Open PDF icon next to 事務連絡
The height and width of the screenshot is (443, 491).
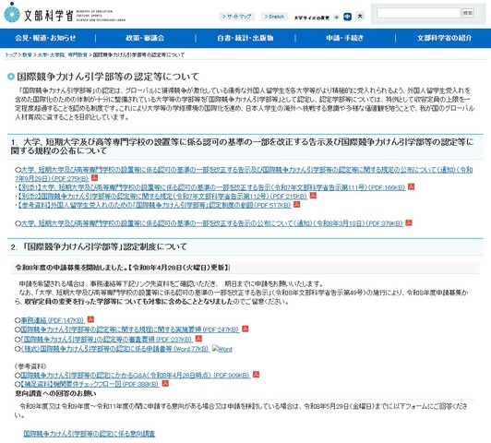point(90,319)
